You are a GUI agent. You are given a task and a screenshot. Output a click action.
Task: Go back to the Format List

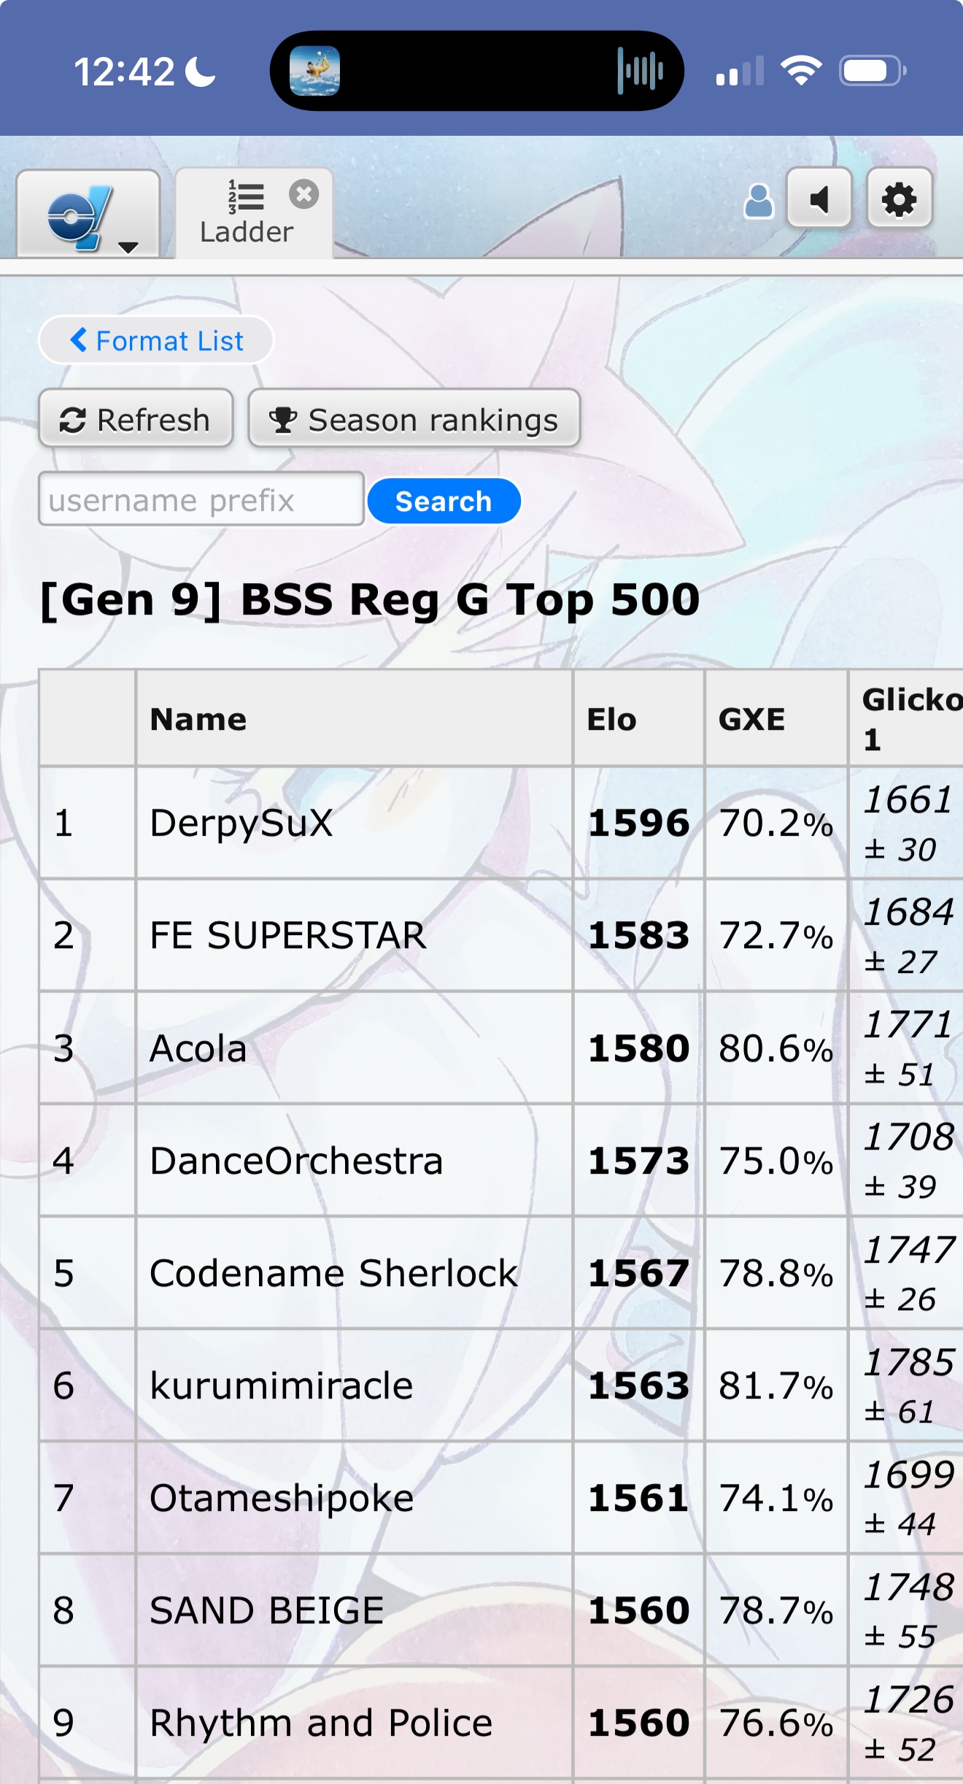pos(156,340)
